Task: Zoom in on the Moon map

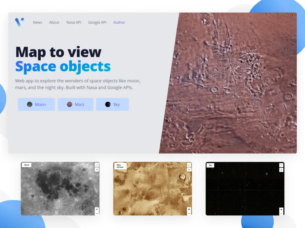Action: click(x=97, y=209)
